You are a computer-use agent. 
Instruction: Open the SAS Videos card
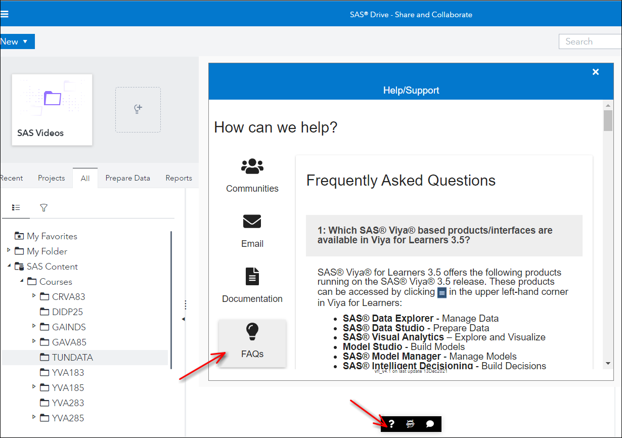(x=52, y=110)
